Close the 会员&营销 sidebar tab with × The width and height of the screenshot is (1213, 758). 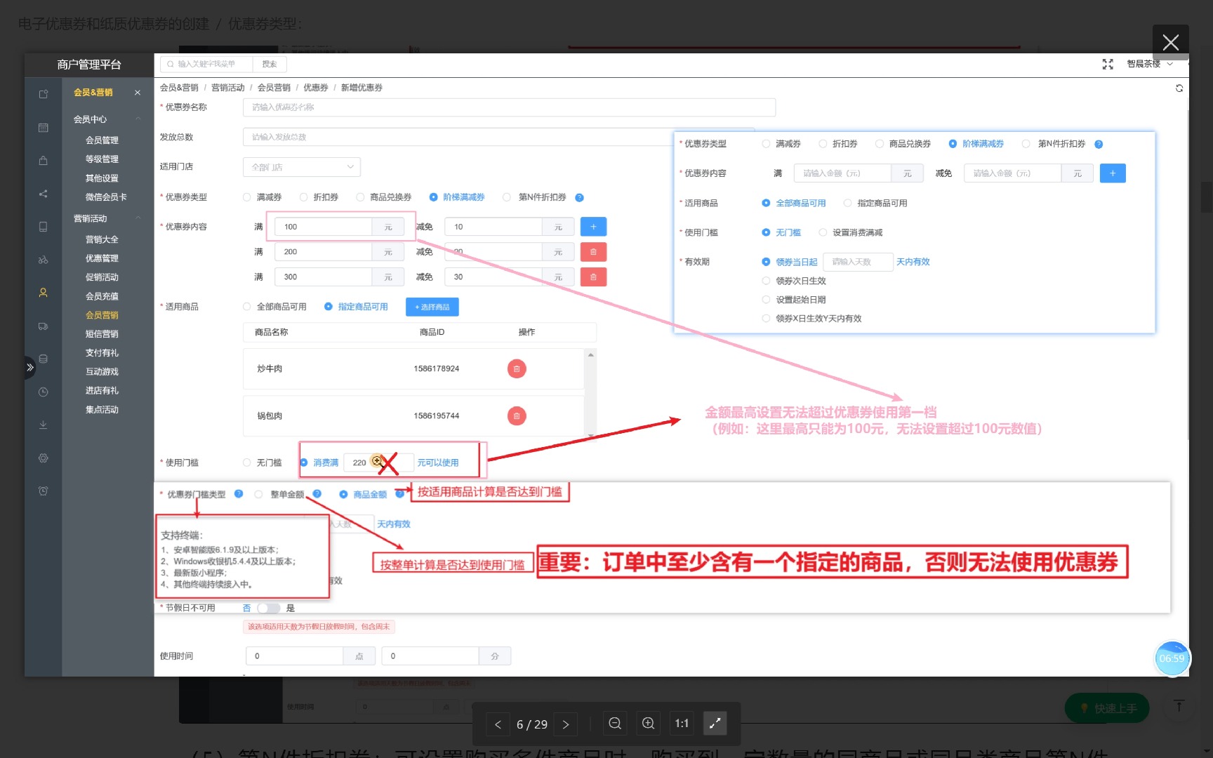(x=138, y=93)
